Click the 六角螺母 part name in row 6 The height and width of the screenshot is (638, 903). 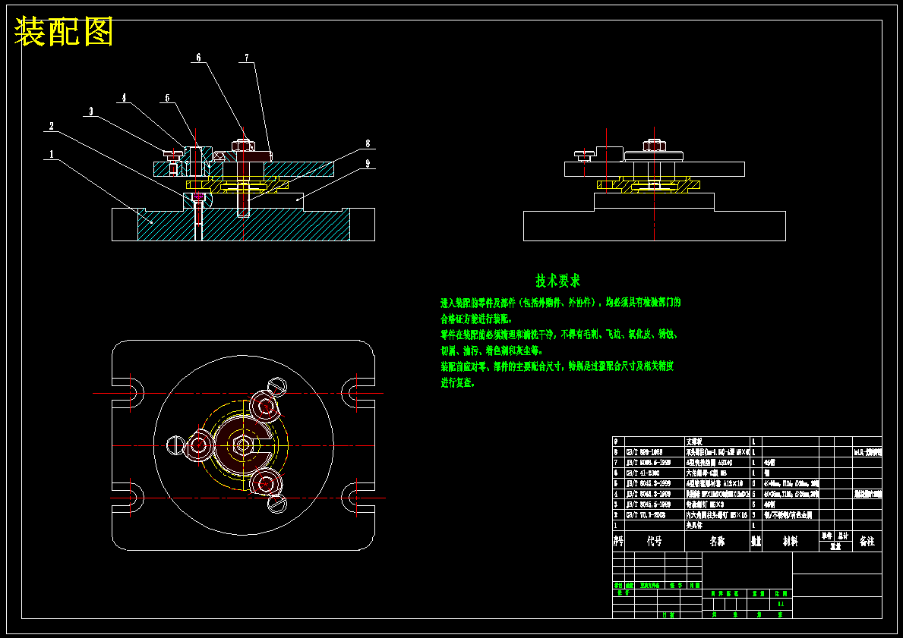tap(706, 473)
